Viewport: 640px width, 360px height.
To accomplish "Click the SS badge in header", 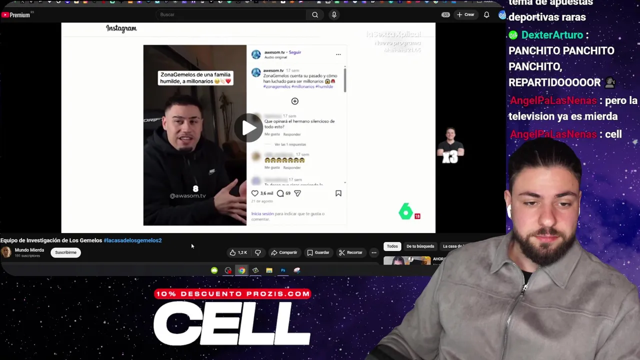I will point(445,14).
